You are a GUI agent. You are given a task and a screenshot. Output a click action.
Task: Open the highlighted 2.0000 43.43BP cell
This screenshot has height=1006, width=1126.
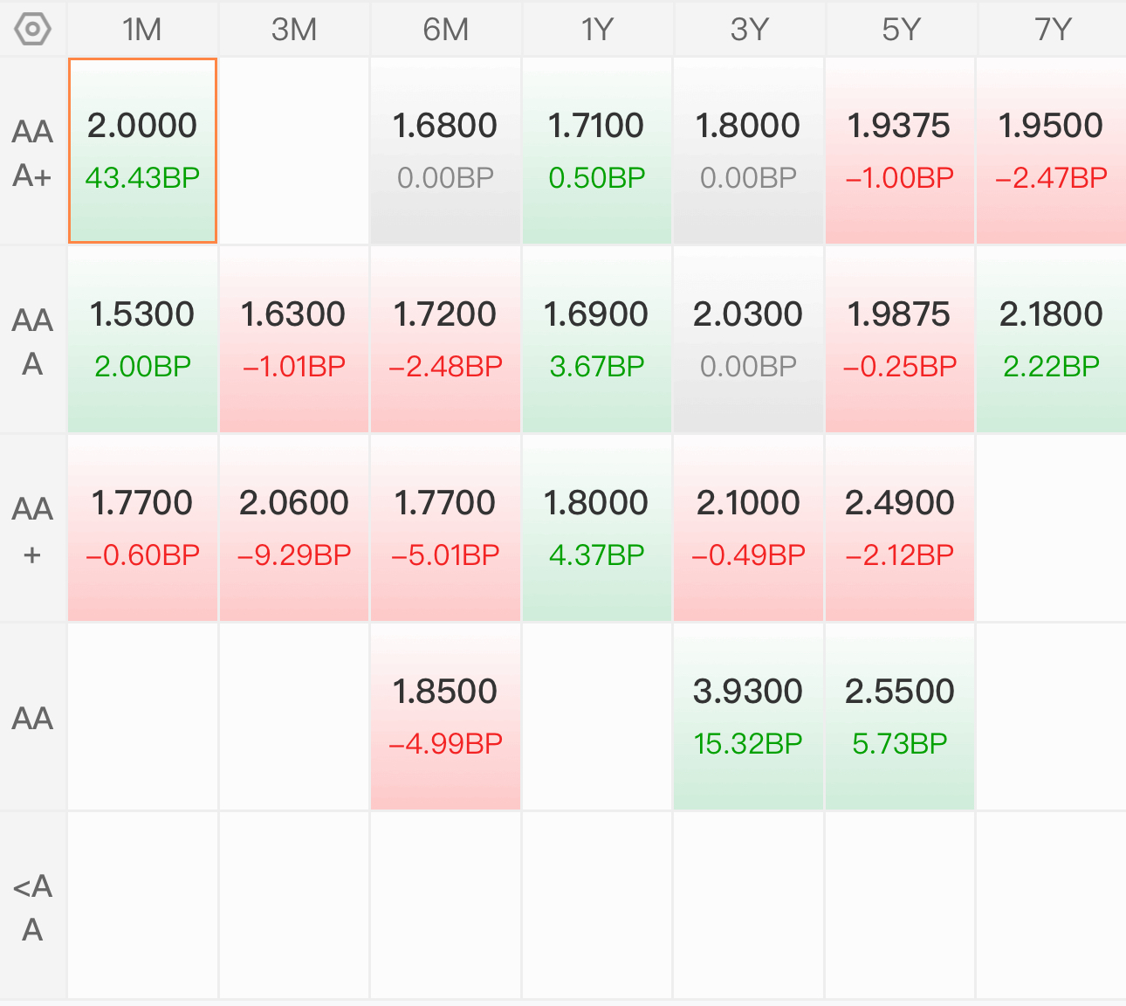pos(142,151)
